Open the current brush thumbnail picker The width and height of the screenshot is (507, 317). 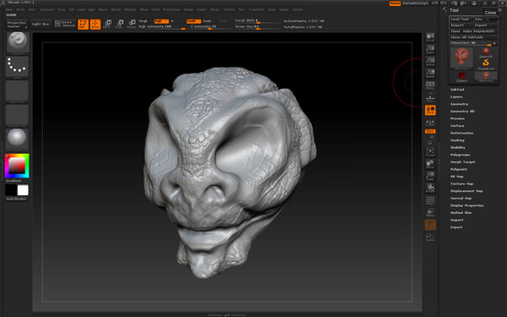point(18,42)
